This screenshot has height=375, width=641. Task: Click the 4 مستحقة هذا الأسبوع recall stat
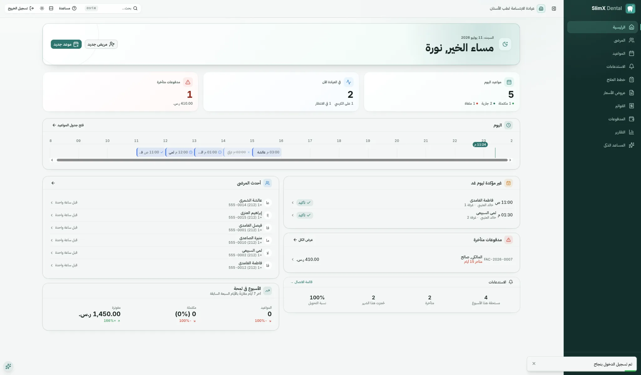[486, 300]
